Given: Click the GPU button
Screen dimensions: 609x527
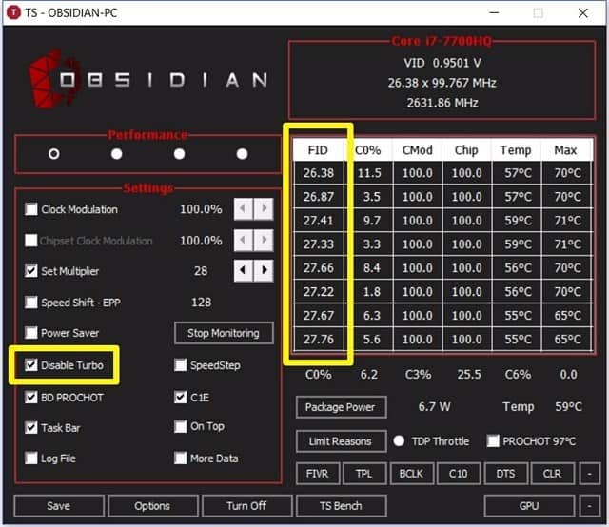Looking at the screenshot, I should click(x=529, y=506).
